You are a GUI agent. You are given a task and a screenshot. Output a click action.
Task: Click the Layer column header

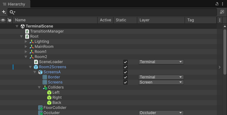click(161, 20)
